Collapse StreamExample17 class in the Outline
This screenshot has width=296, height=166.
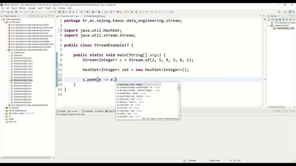pos(269,25)
